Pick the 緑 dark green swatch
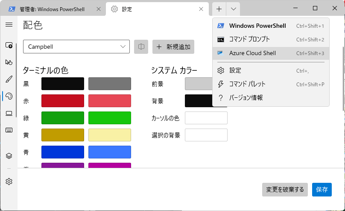This screenshot has height=211, width=345. pyautogui.click(x=63, y=118)
